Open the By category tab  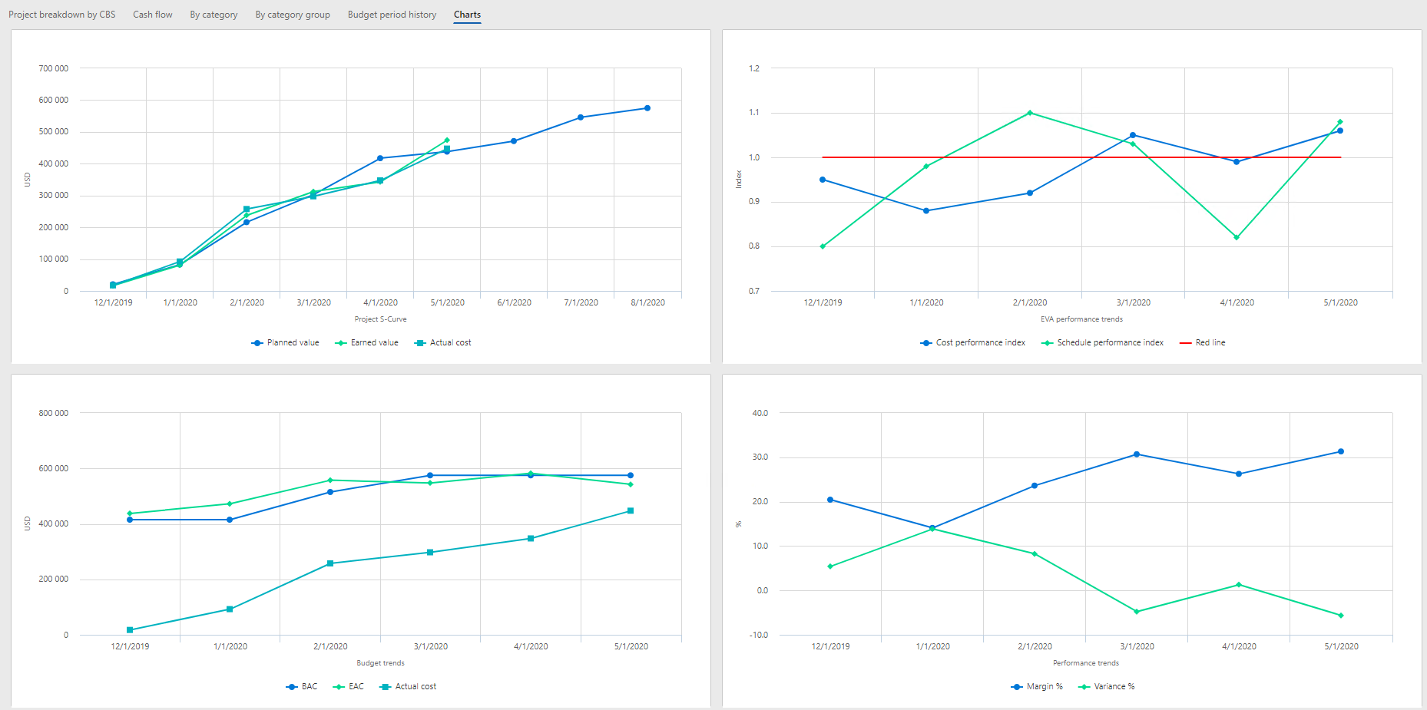click(x=214, y=15)
